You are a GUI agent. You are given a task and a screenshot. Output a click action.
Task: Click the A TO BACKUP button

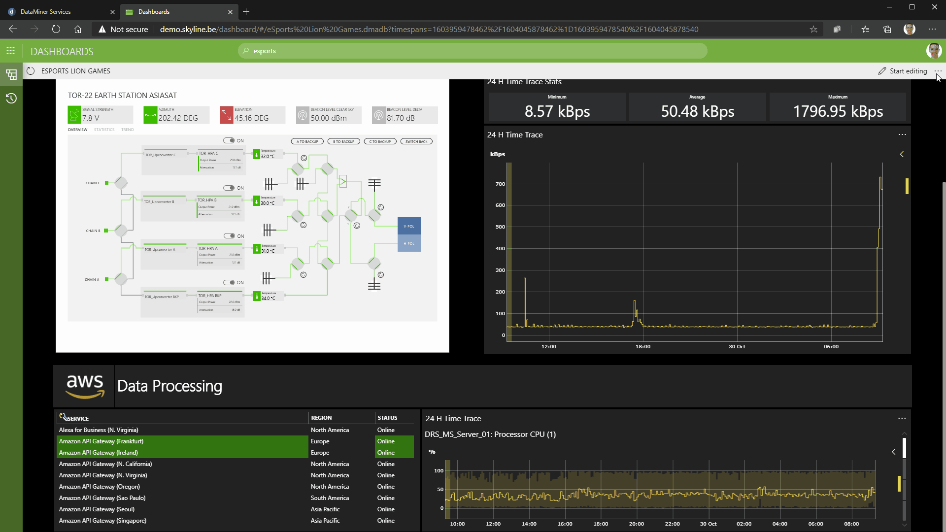pos(307,141)
